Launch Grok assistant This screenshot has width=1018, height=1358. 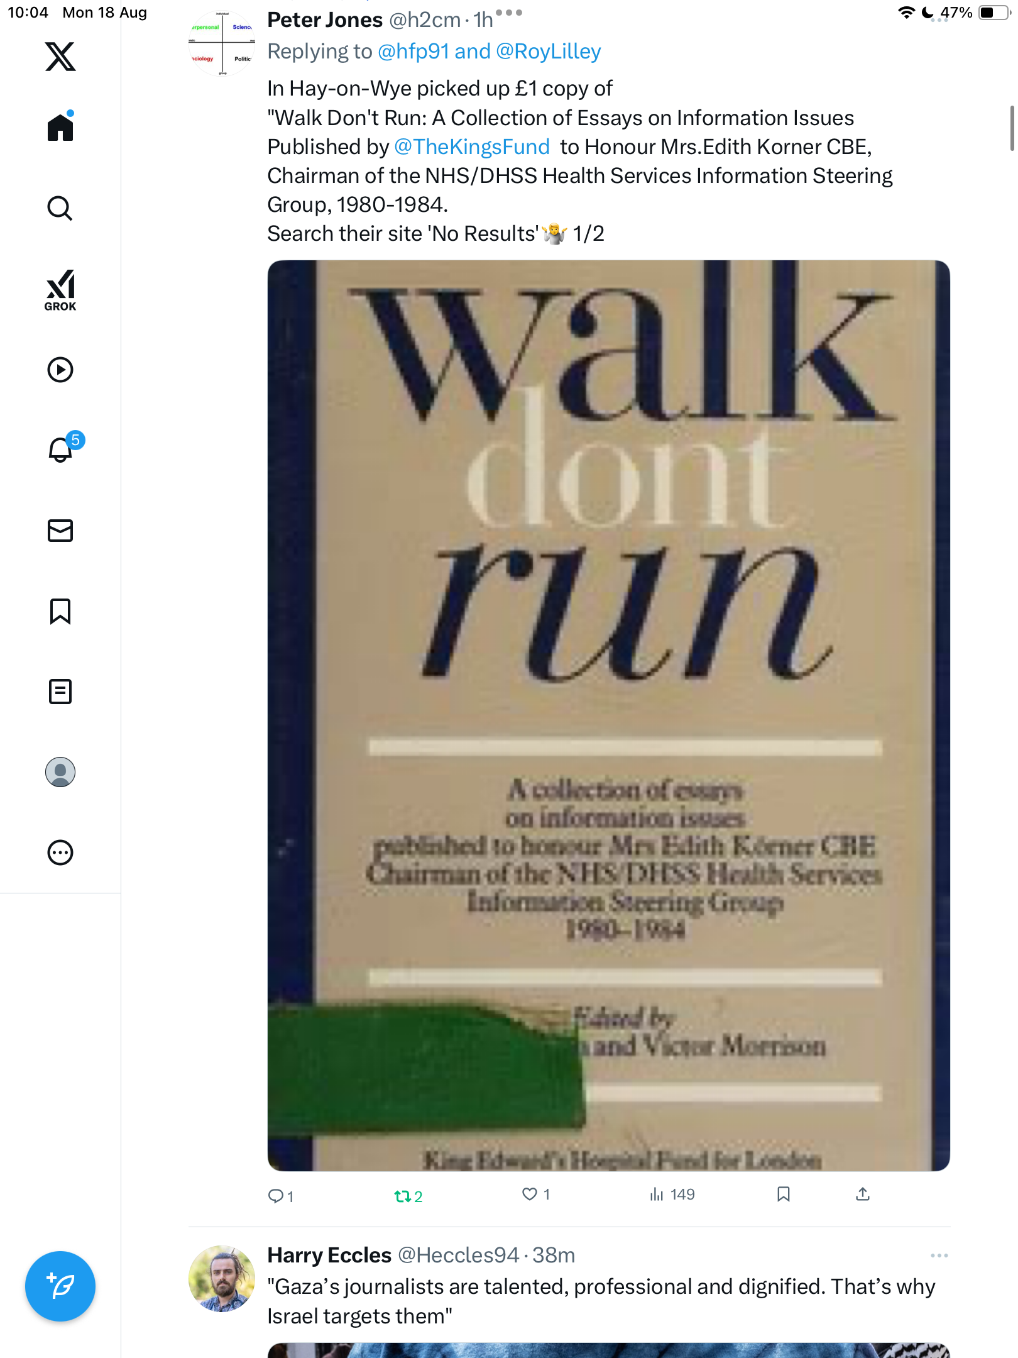(60, 290)
